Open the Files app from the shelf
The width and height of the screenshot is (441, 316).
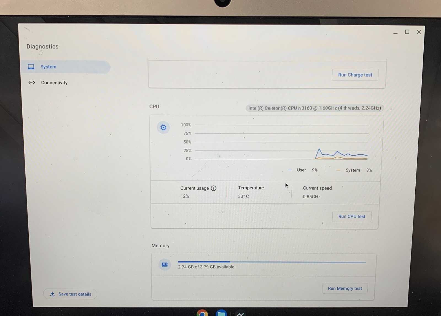[221, 313]
